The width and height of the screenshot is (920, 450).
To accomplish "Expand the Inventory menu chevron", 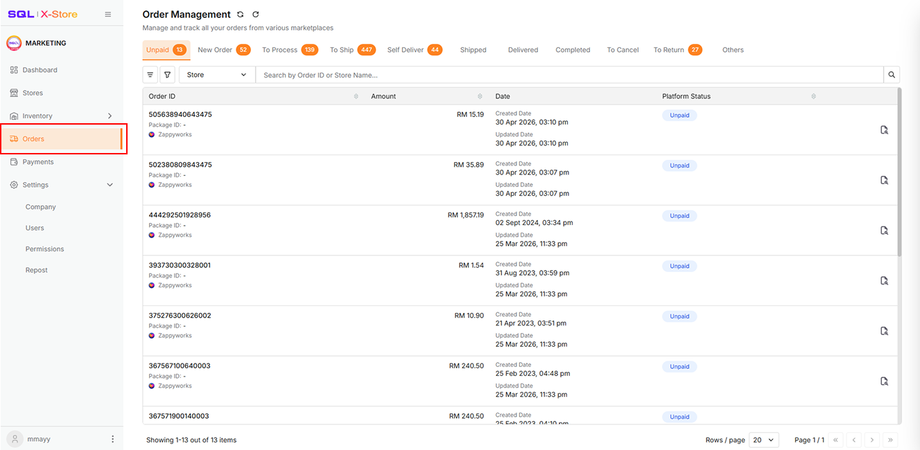I will 110,116.
